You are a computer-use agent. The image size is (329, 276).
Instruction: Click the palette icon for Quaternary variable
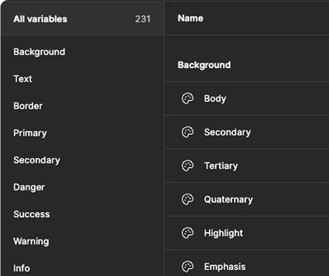(x=187, y=200)
